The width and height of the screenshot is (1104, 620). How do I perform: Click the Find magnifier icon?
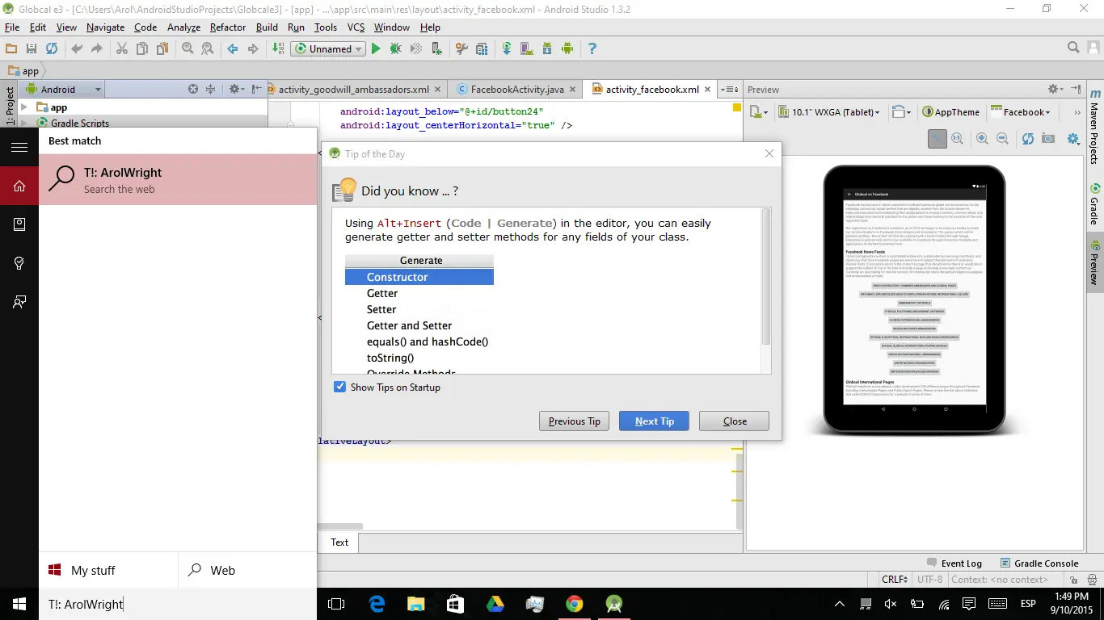click(188, 49)
